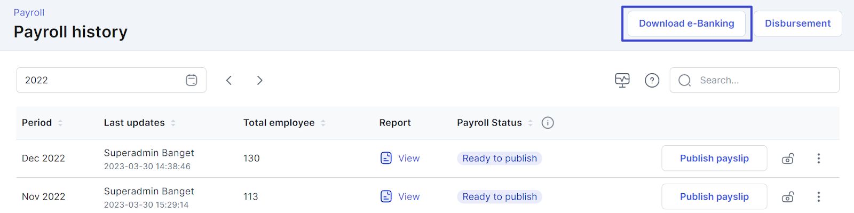The width and height of the screenshot is (854, 213).
Task: Sort table by Period column
Action: (60, 123)
